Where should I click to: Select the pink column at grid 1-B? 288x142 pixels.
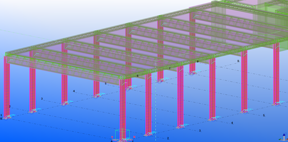pyautogui.click(x=7, y=86)
